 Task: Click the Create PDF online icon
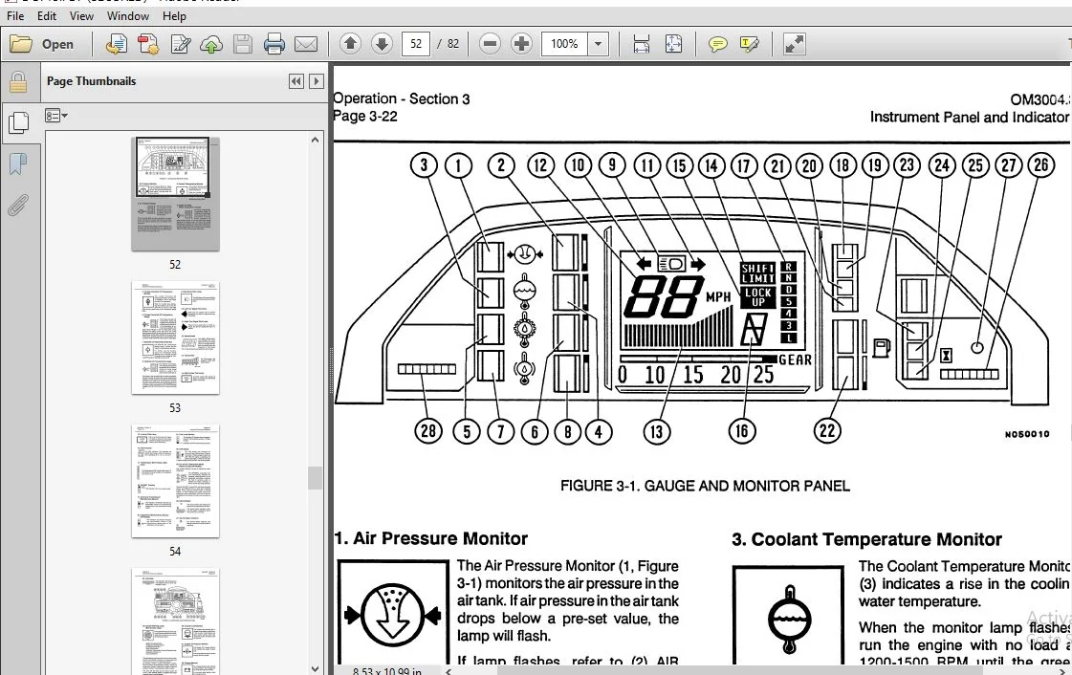[117, 44]
